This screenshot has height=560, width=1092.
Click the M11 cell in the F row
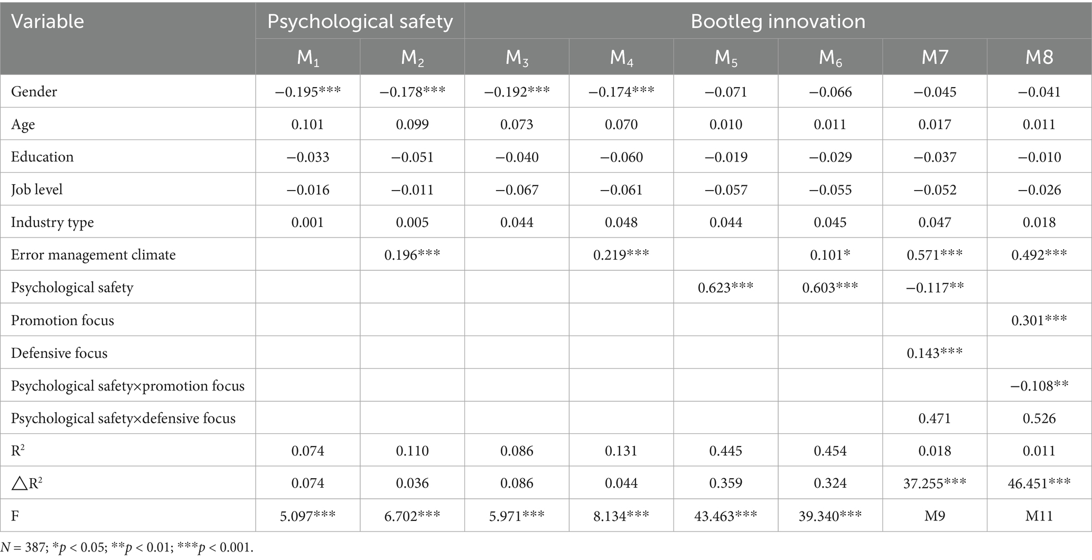coord(1039,515)
